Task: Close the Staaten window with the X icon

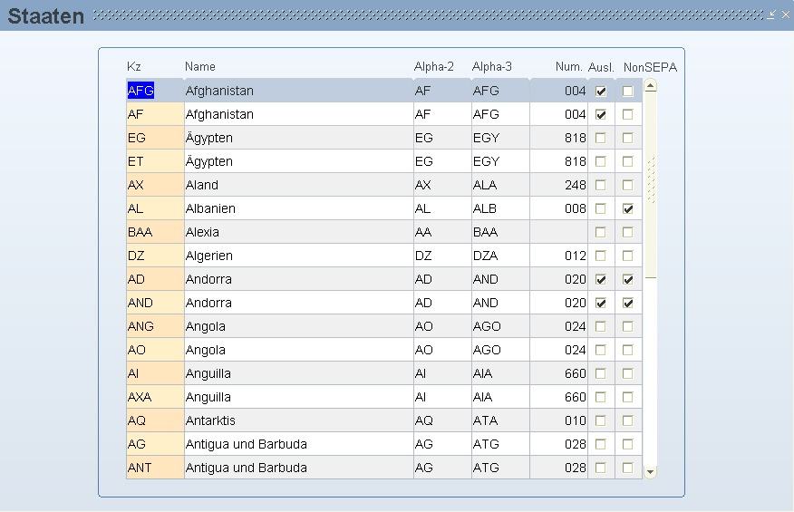Action: coord(784,14)
